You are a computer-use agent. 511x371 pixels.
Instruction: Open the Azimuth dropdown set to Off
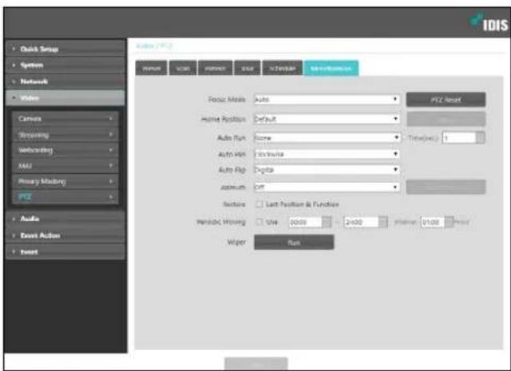327,187
